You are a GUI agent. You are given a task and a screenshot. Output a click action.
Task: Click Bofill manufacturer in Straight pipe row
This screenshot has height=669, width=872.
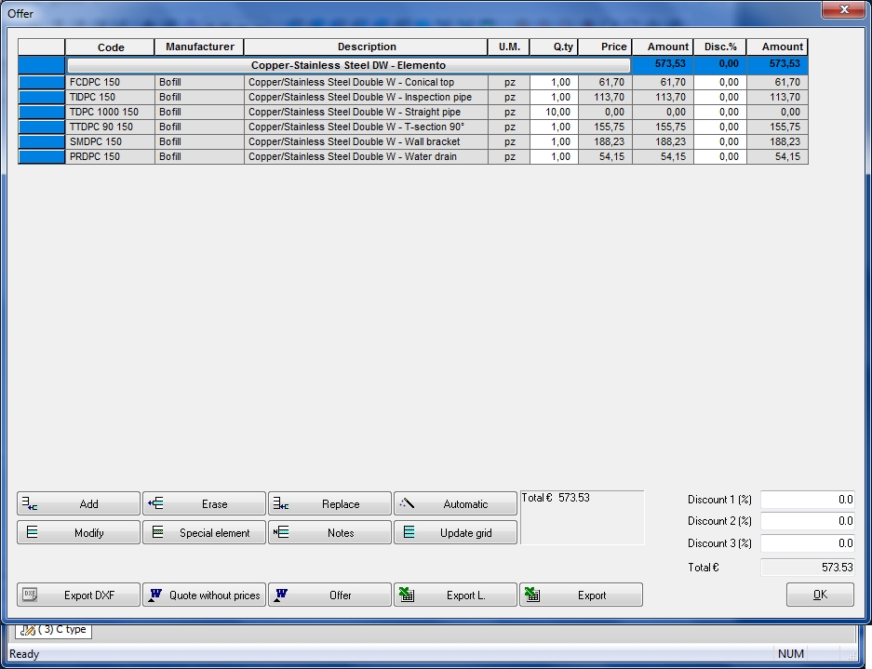pyautogui.click(x=199, y=113)
